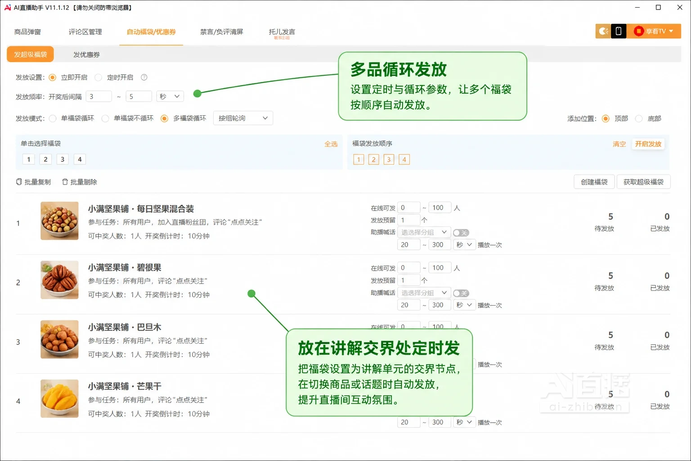The height and width of the screenshot is (461, 691).
Task: Click the interval minimum field showing 3
Action: click(x=99, y=96)
